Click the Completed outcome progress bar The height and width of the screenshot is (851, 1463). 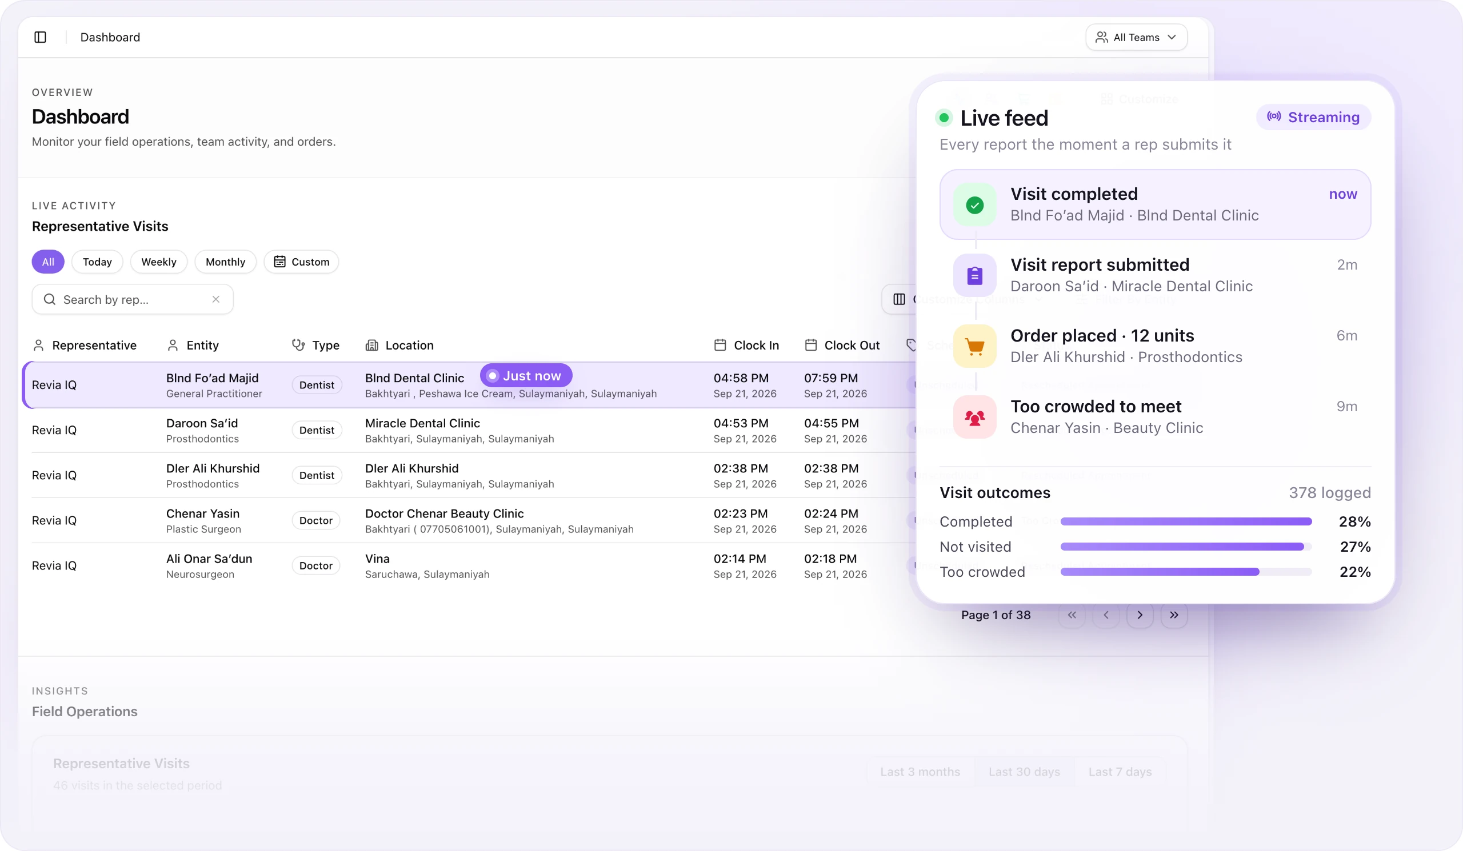1186,521
